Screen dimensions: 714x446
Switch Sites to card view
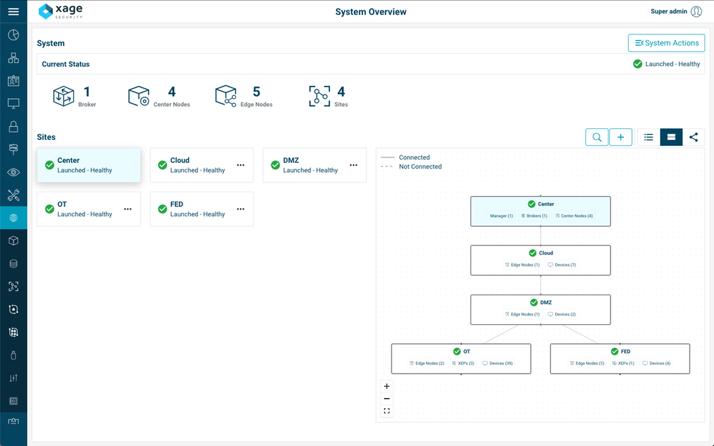(671, 137)
